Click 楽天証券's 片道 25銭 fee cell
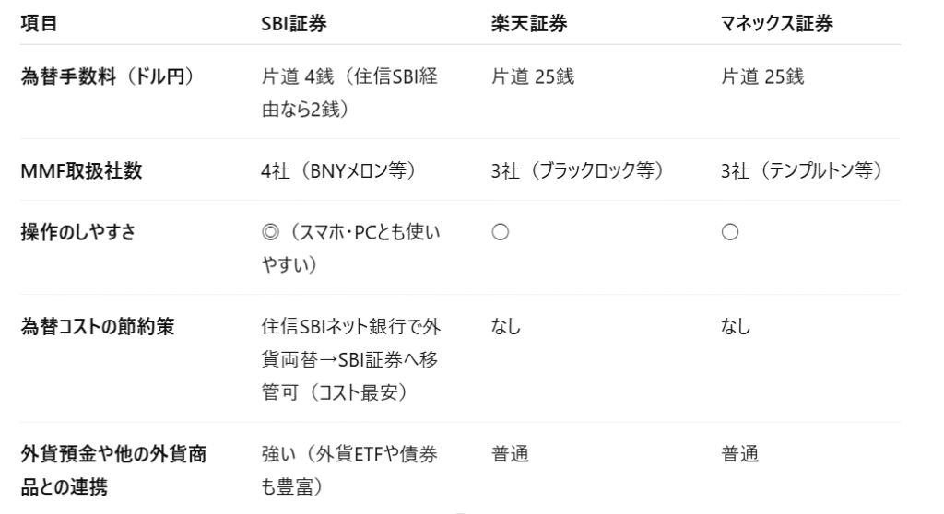This screenshot has width=944, height=514. pos(533,76)
